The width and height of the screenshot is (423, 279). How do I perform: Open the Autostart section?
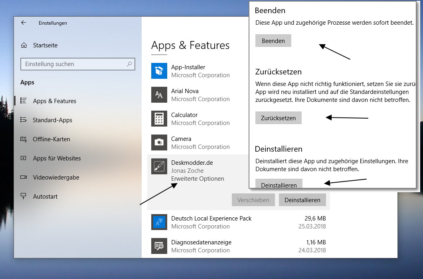click(45, 196)
